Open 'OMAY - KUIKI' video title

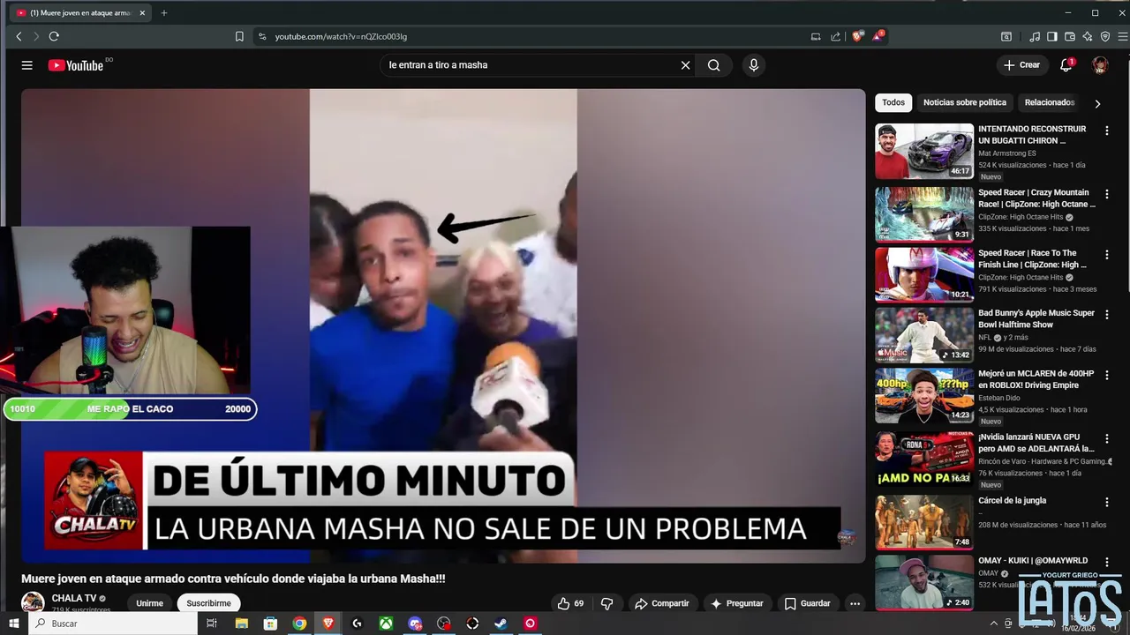[1033, 560]
